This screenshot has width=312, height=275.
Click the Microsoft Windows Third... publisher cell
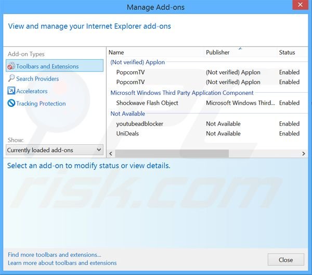coord(240,103)
